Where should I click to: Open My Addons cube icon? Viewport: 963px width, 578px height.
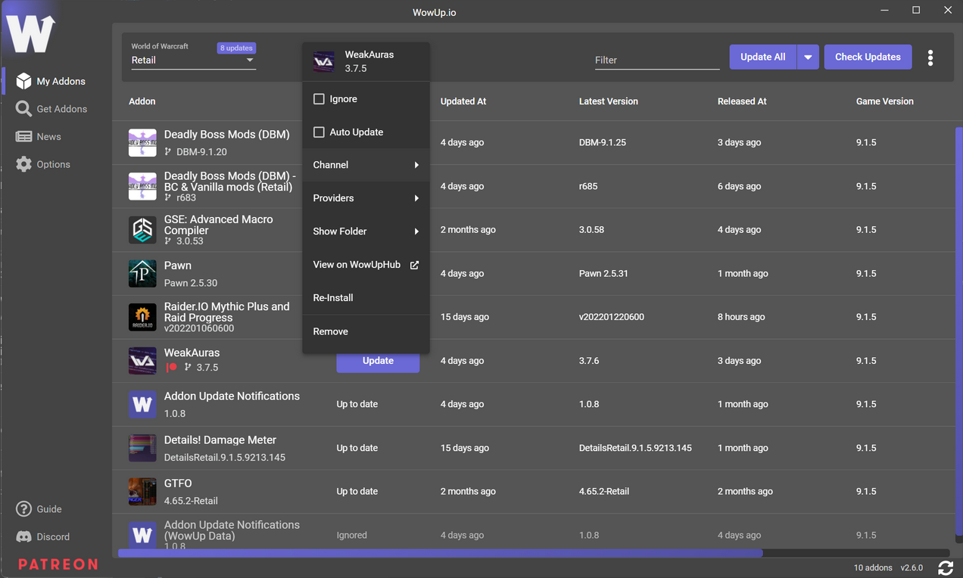tap(24, 81)
